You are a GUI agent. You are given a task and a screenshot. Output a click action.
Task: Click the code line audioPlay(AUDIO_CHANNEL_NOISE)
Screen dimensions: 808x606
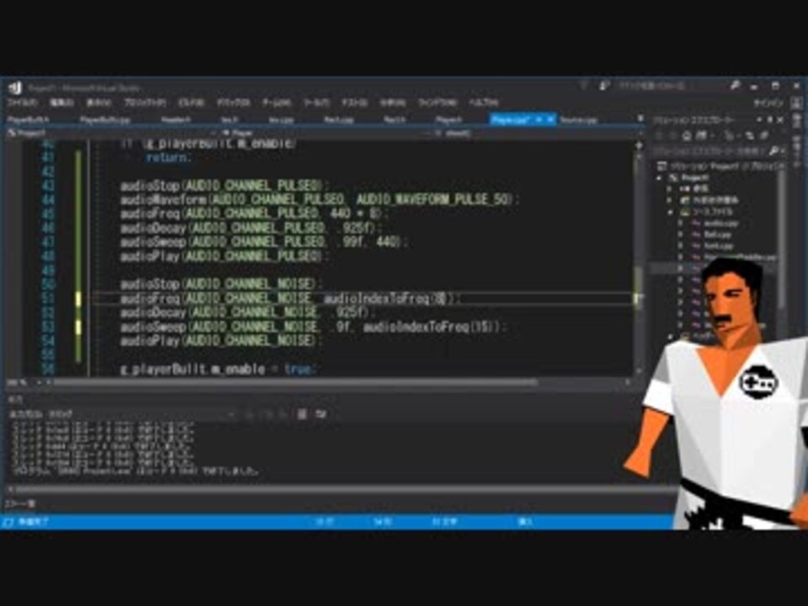tap(221, 341)
